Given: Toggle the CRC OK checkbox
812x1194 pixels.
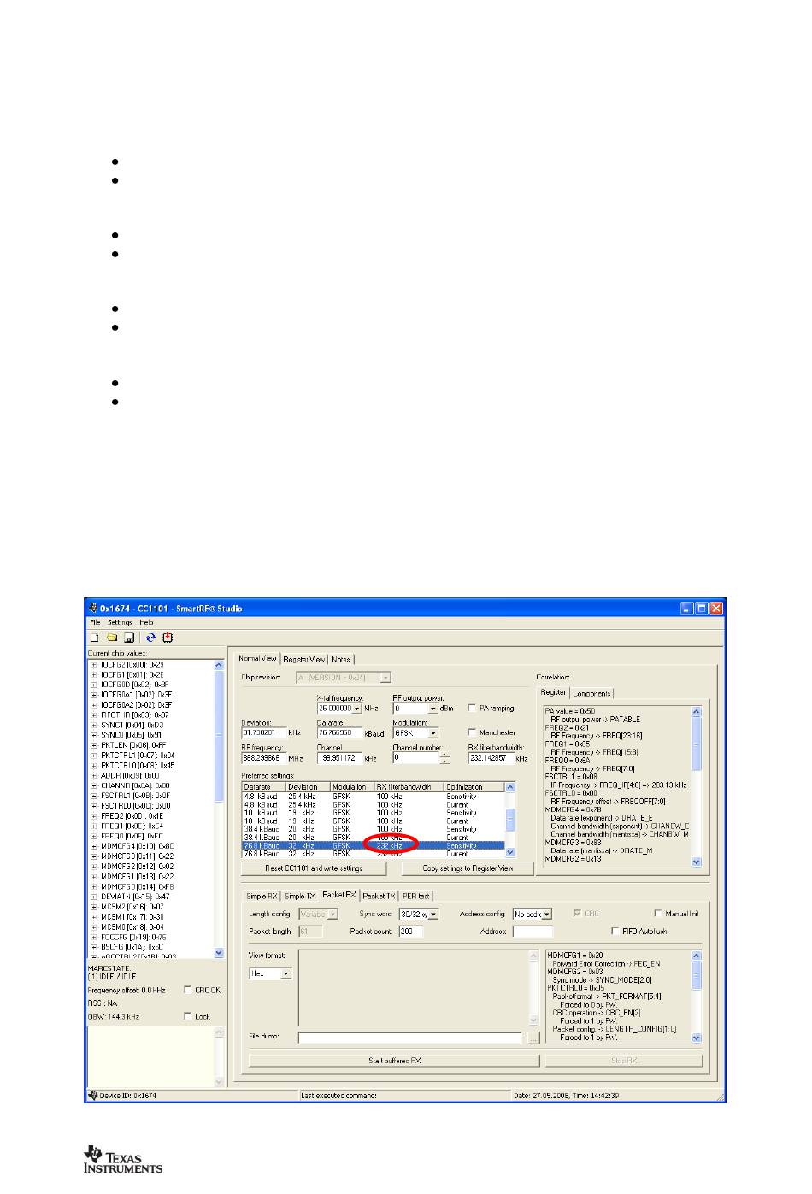Looking at the screenshot, I should coord(188,990).
